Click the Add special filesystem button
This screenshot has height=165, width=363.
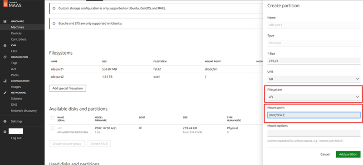click(68, 88)
